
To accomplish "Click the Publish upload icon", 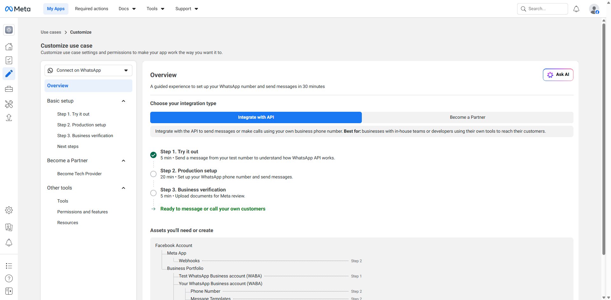I will [x=9, y=117].
